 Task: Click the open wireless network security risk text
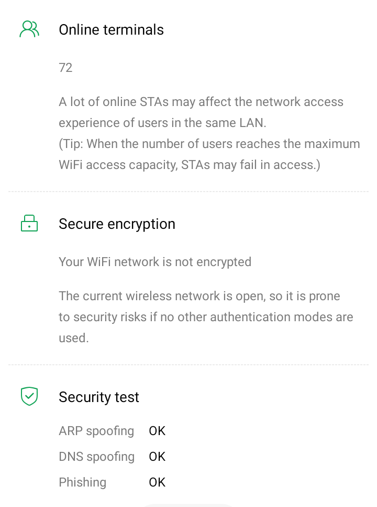(206, 317)
